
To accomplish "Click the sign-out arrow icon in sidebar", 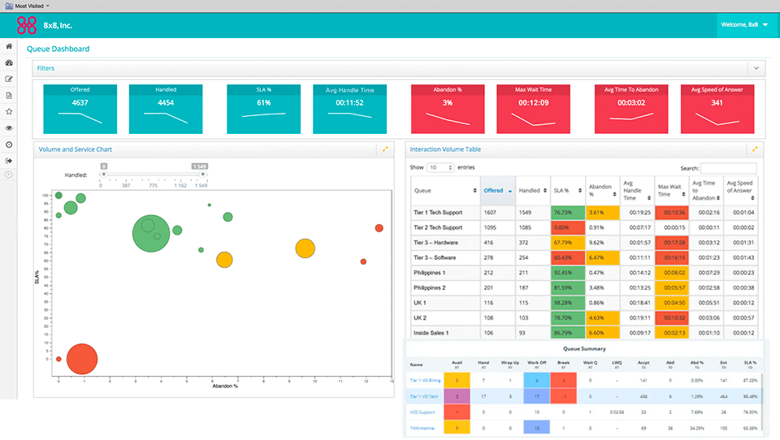I will pos(9,159).
